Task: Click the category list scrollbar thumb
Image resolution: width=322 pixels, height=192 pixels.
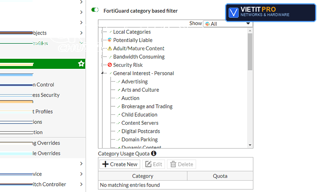Action: [x=250, y=52]
